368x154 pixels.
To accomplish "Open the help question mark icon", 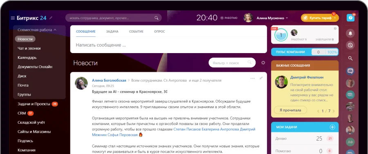I will click(350, 18).
